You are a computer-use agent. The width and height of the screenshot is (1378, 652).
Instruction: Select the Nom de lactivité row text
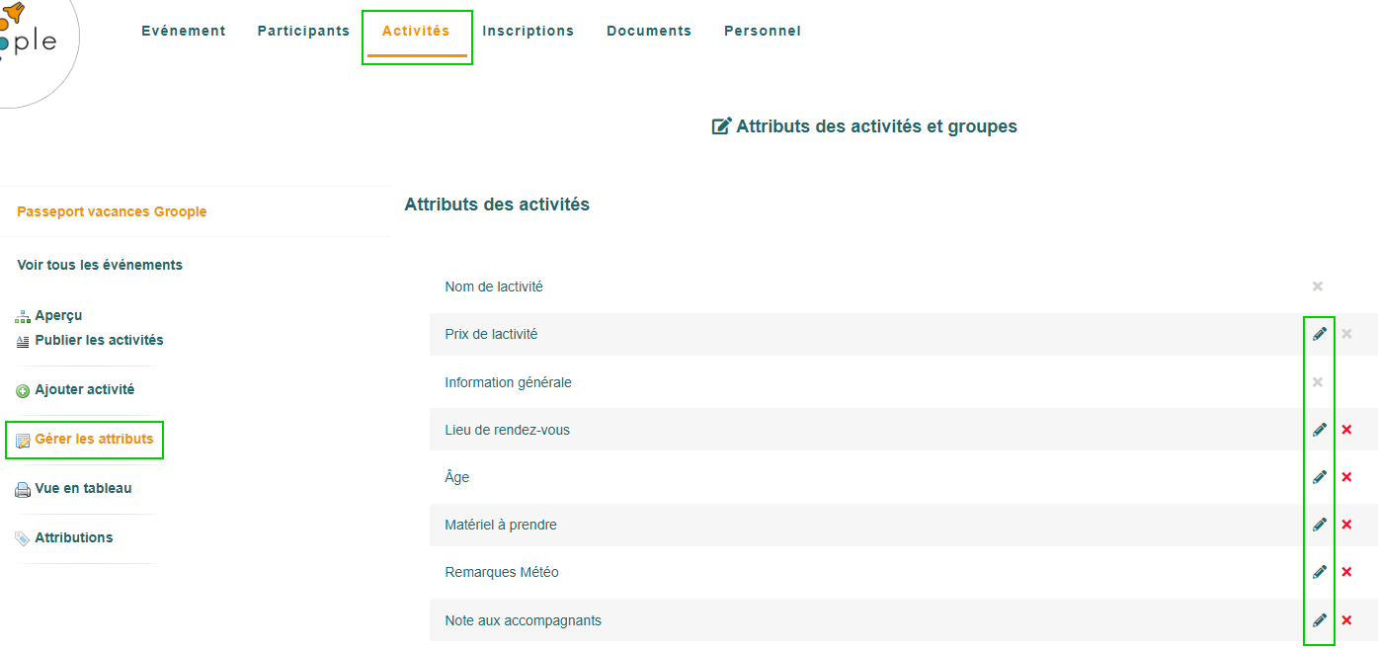494,286
